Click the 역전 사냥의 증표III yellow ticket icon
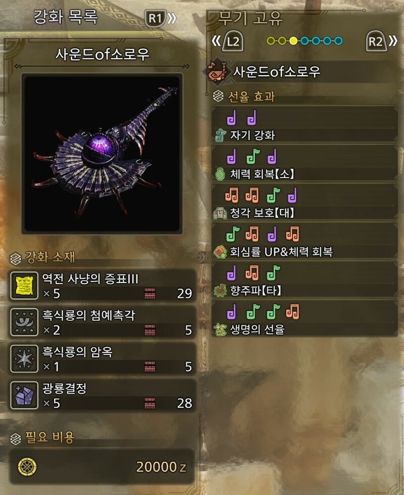The image size is (404, 495). point(24,286)
